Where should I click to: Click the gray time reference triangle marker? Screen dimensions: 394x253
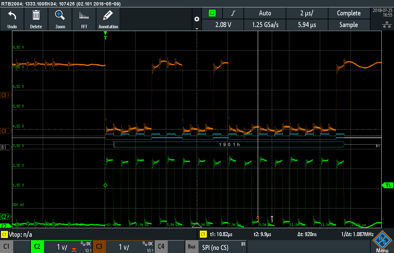(x=197, y=225)
